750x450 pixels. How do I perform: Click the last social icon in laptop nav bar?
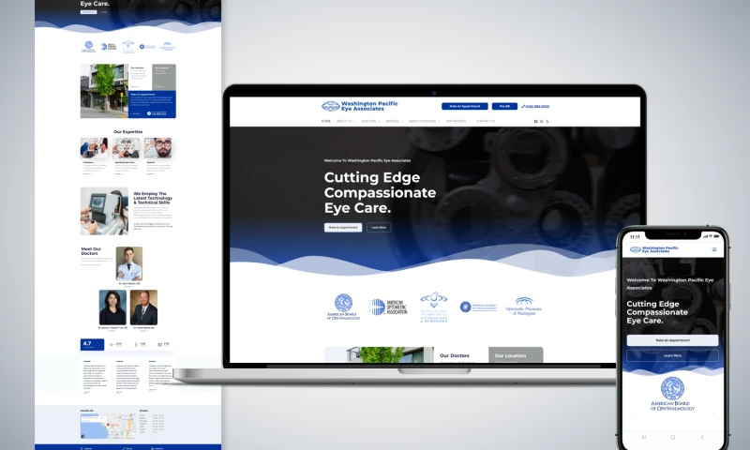(547, 122)
